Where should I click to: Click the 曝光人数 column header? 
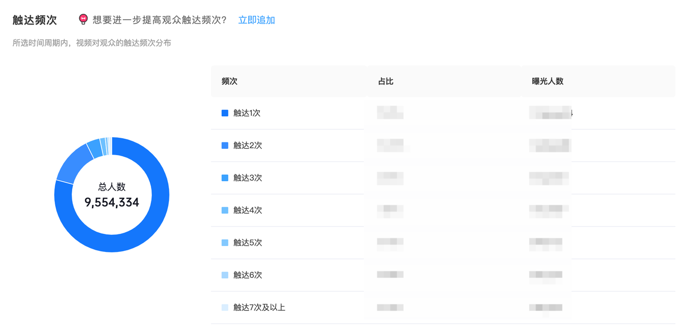tap(547, 81)
